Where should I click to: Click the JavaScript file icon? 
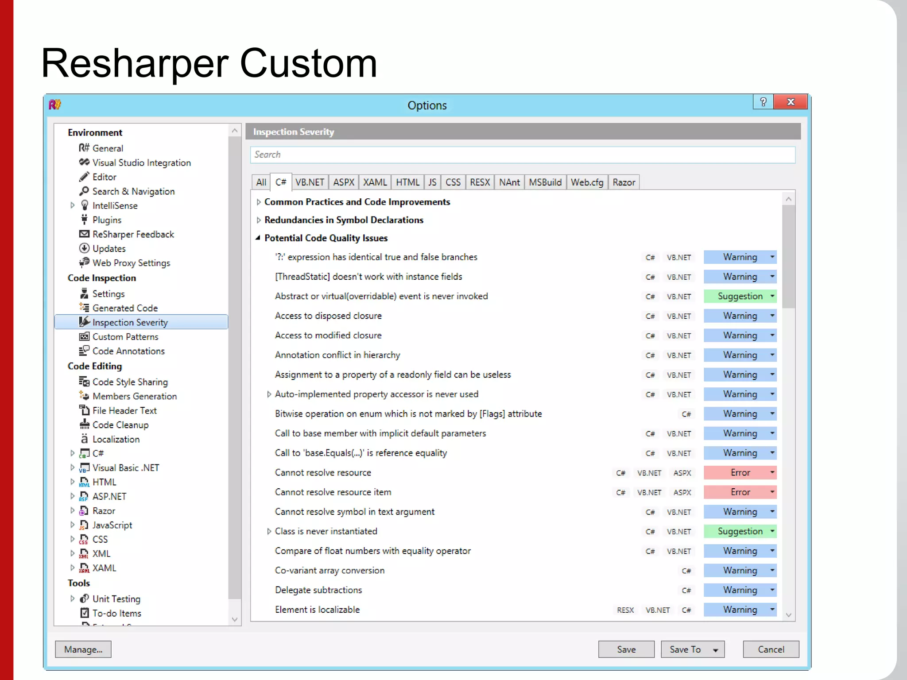tap(84, 525)
